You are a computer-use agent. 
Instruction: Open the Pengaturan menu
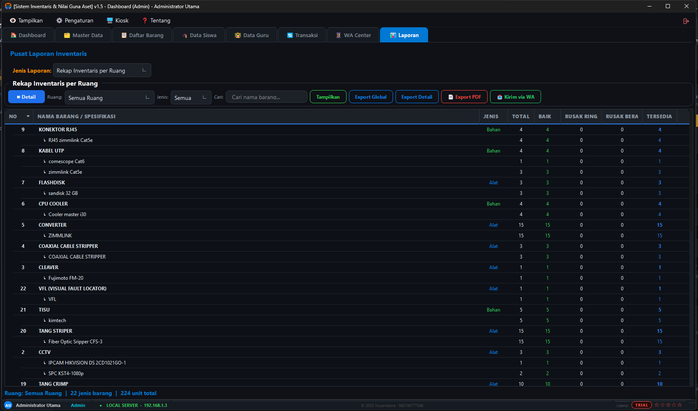click(x=75, y=20)
